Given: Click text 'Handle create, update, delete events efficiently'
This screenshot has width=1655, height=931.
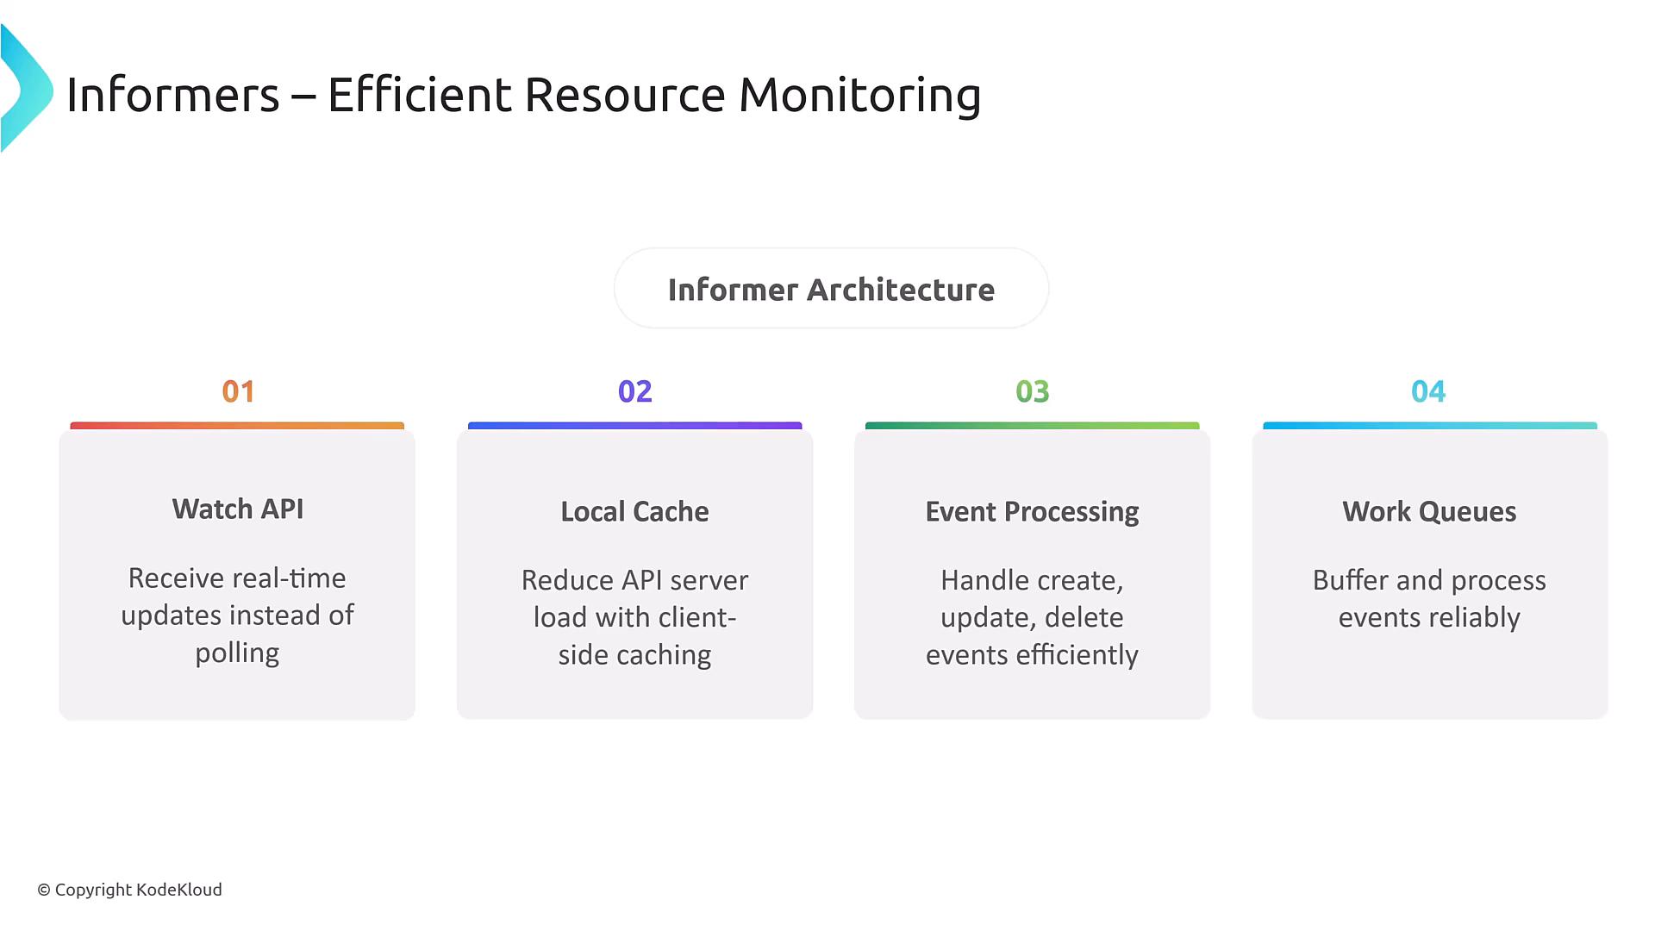Looking at the screenshot, I should (1032, 617).
